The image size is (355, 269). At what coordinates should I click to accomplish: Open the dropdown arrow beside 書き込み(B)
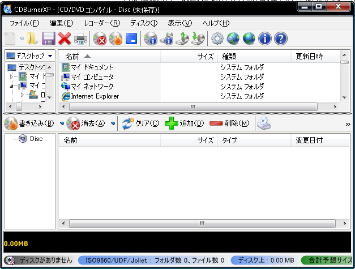click(62, 123)
